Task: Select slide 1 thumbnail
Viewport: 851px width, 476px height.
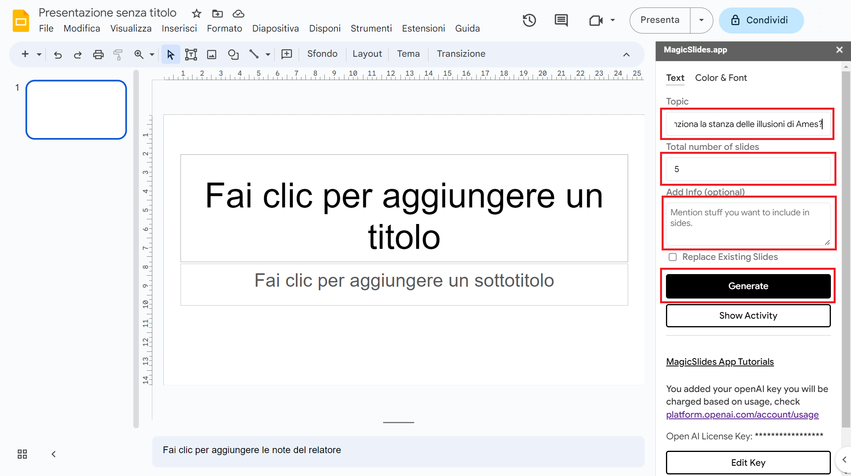Action: [x=76, y=110]
